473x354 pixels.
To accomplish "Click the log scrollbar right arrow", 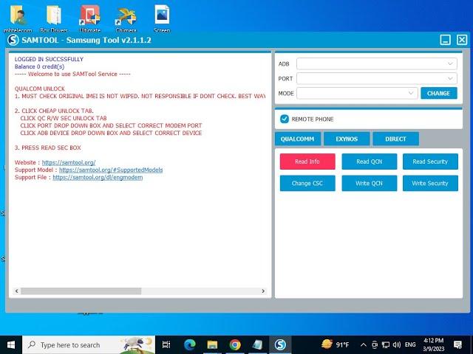I will point(263,291).
